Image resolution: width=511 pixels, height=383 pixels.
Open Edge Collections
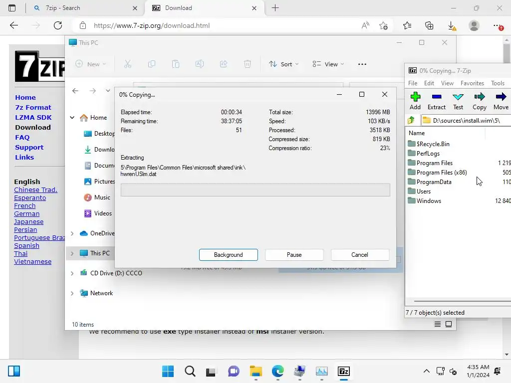[x=429, y=26]
